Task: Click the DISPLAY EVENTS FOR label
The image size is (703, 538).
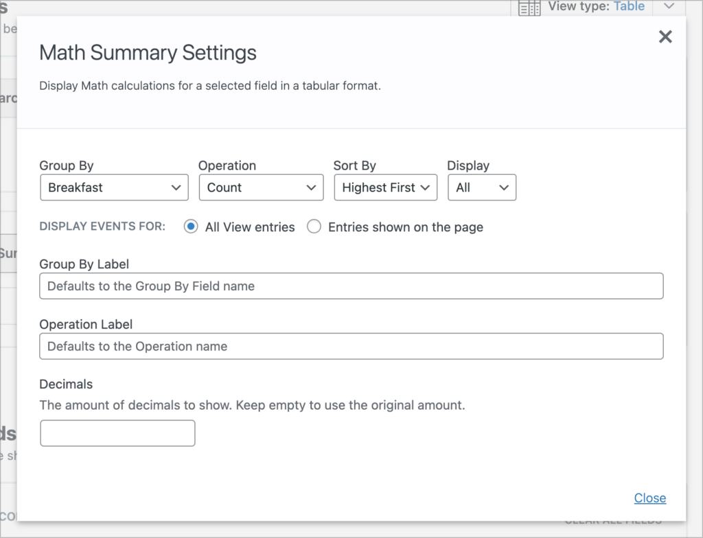Action: tap(102, 226)
